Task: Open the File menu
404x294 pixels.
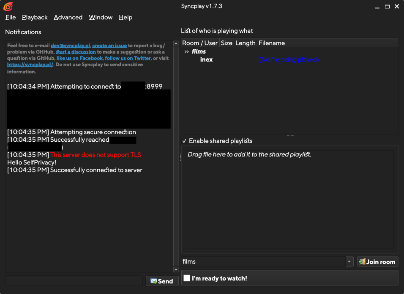Action: pyautogui.click(x=11, y=17)
